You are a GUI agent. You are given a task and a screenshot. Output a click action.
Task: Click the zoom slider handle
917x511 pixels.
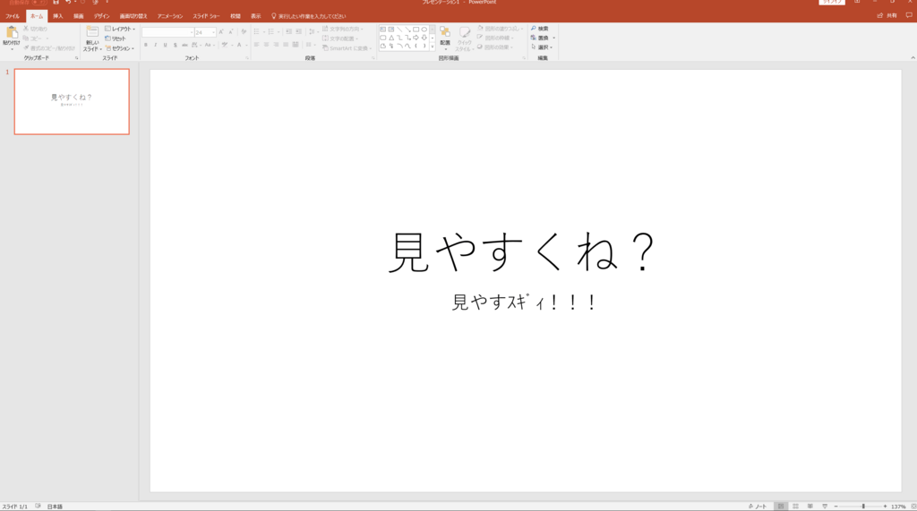coord(863,507)
